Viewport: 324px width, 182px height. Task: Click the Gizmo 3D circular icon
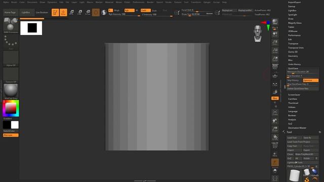tap(96, 12)
